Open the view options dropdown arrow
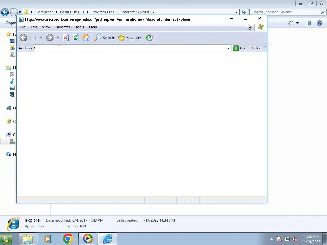 click(297, 23)
